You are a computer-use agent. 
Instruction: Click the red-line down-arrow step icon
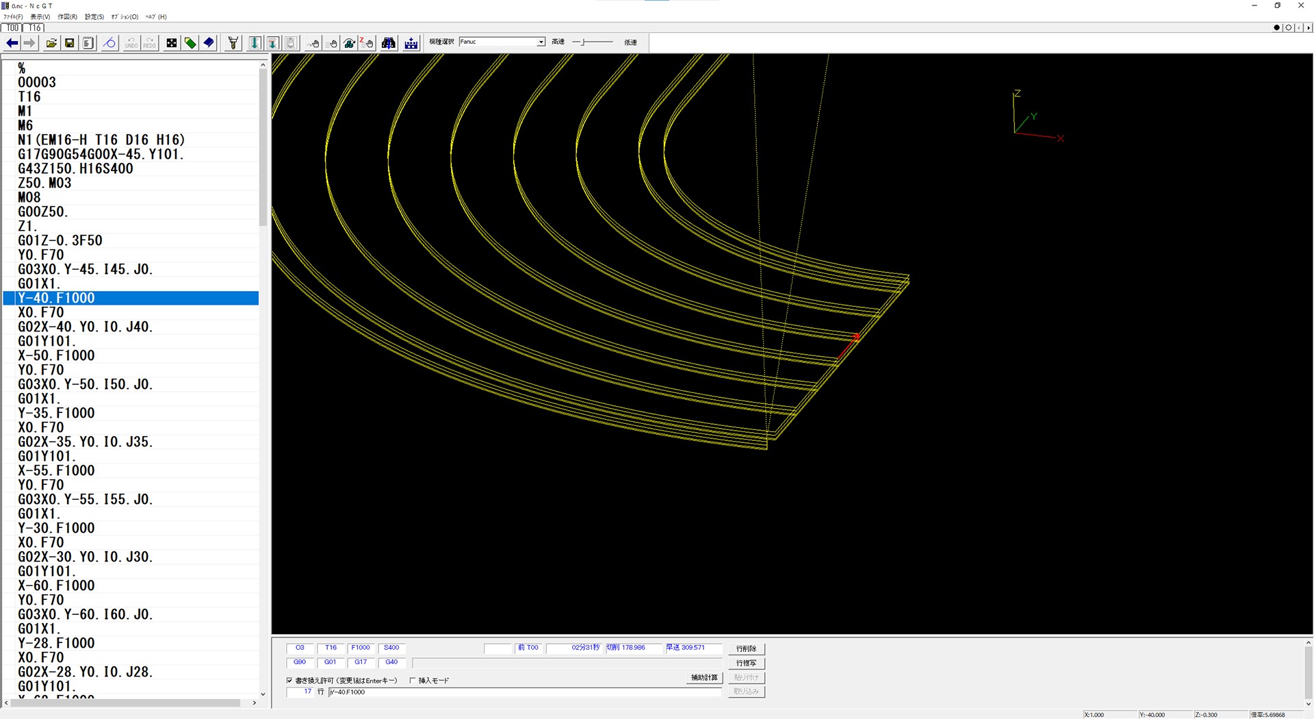(272, 43)
